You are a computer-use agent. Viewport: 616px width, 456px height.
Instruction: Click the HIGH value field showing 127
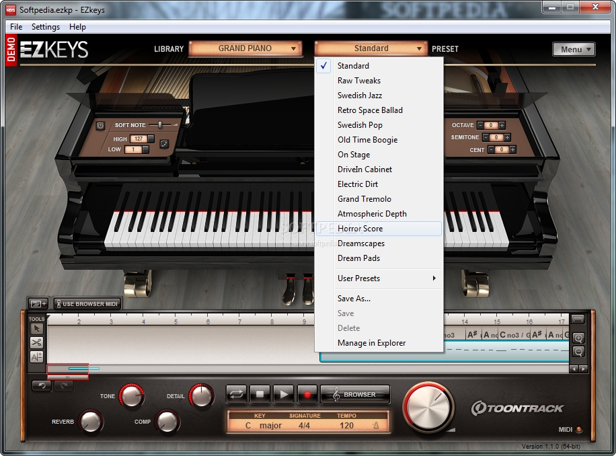(x=139, y=139)
